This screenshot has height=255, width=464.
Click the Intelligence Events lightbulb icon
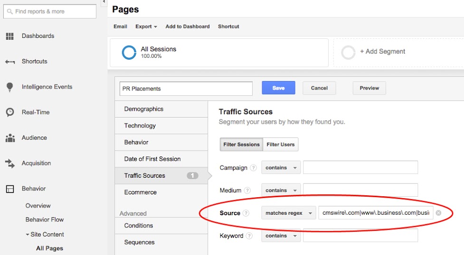tap(9, 87)
